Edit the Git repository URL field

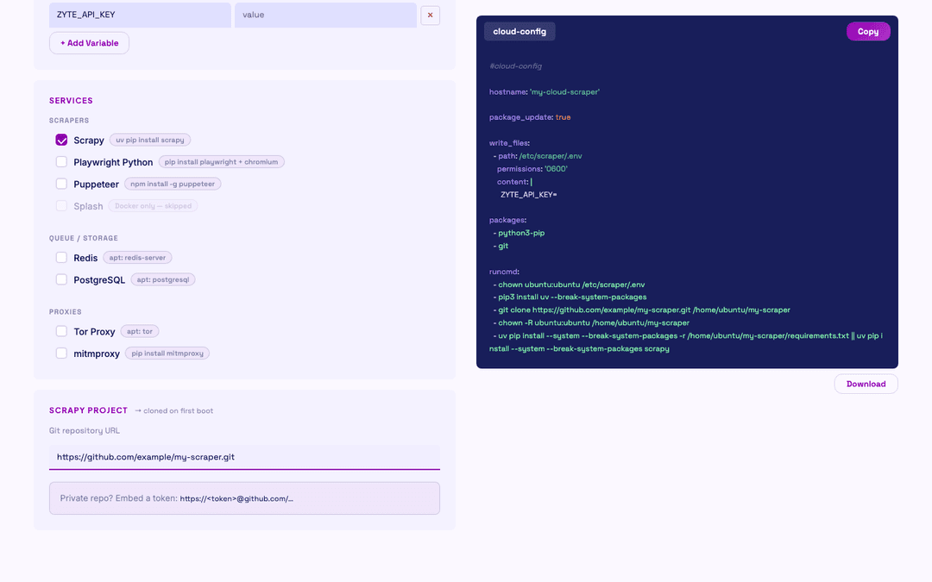pyautogui.click(x=244, y=457)
